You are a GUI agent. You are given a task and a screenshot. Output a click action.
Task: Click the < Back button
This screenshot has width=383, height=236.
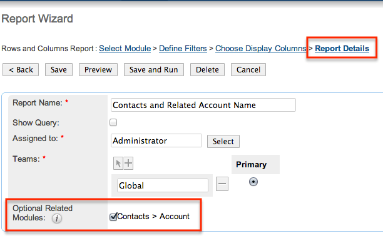pyautogui.click(x=21, y=70)
